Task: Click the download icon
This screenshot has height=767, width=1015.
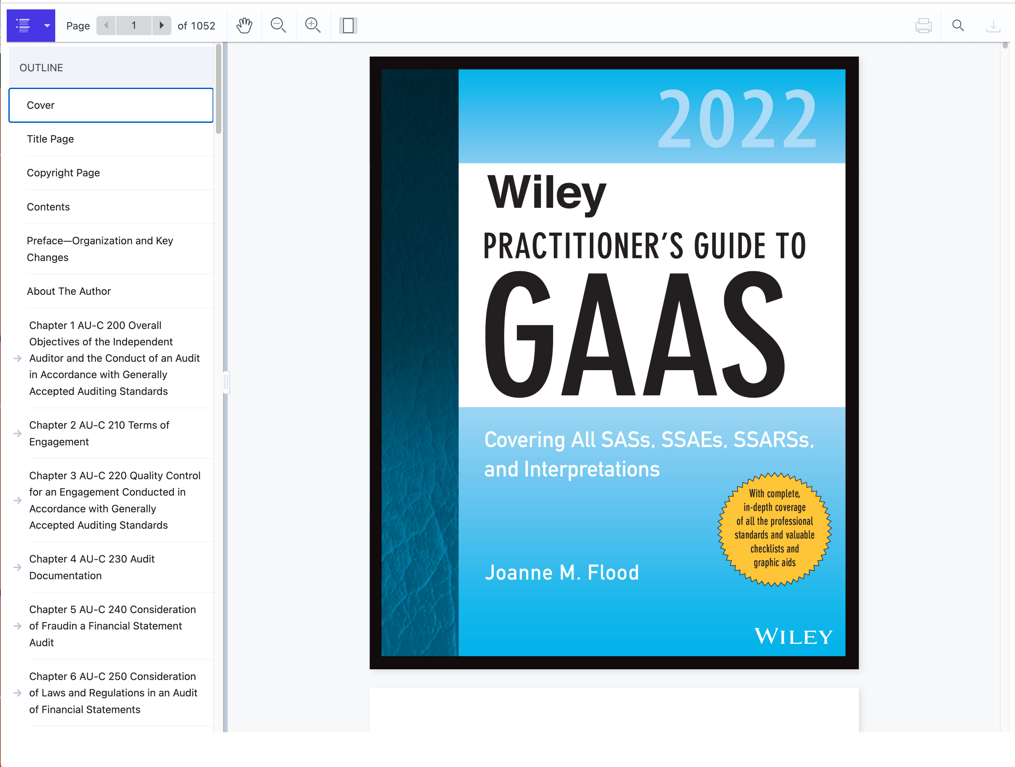Action: pyautogui.click(x=993, y=26)
